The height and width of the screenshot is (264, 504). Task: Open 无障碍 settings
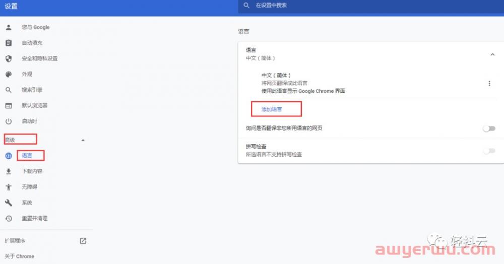[30, 186]
